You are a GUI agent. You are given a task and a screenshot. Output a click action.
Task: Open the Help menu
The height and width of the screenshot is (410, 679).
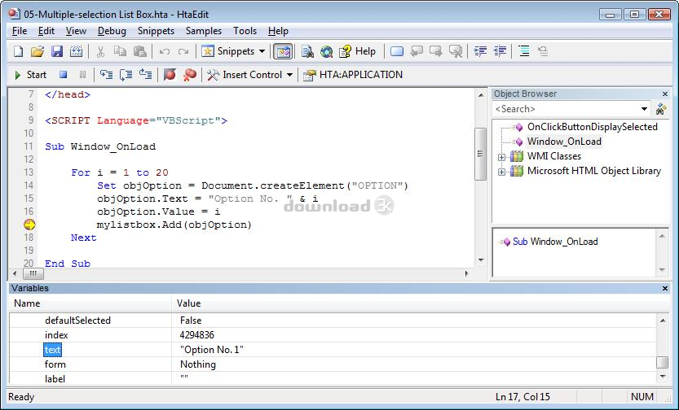[x=278, y=31]
